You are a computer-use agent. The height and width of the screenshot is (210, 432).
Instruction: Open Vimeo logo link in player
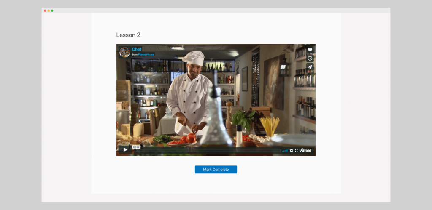pyautogui.click(x=305, y=150)
